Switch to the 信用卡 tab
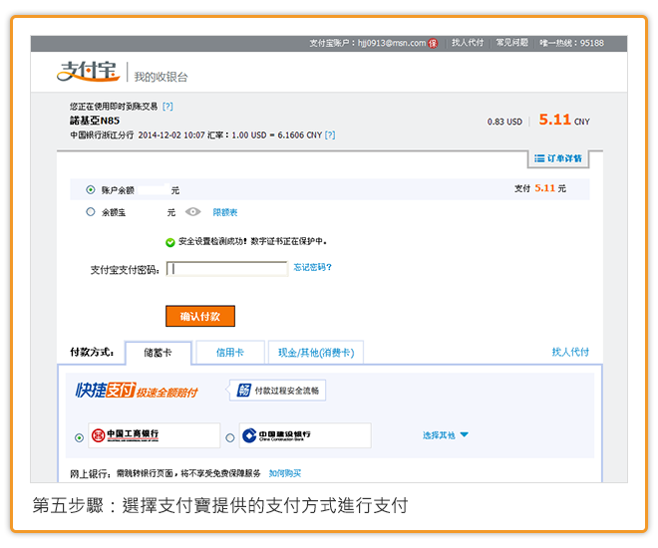658x548 pixels. (x=229, y=352)
